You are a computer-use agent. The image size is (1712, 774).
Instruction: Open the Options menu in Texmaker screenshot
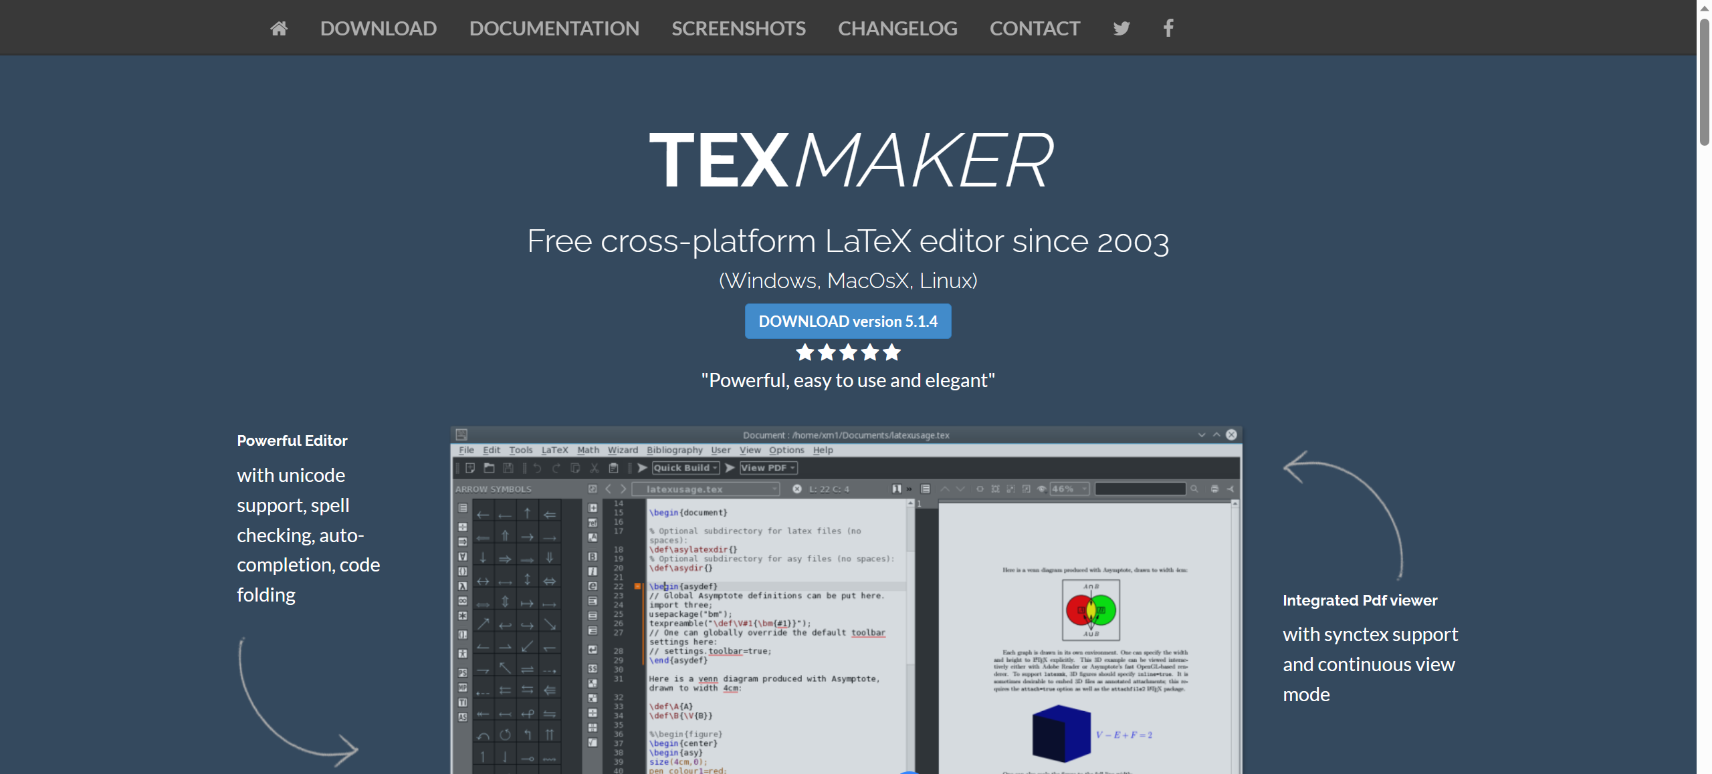786,450
